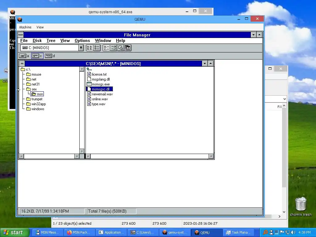Click the volume speaker tray icon
Screen dimensions: 316x237
[293, 232]
